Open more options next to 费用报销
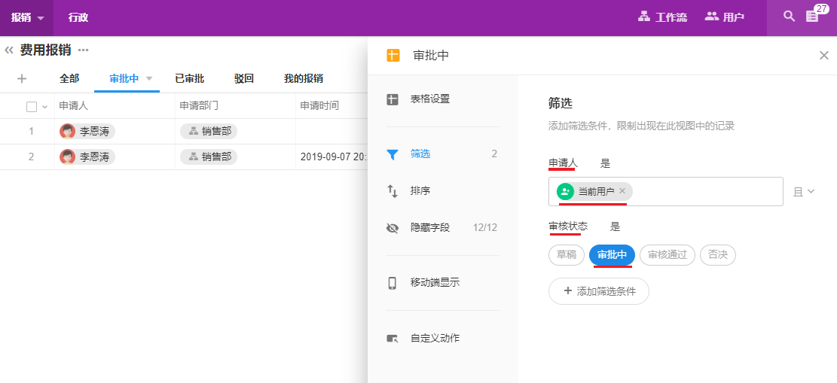The image size is (837, 383). (x=84, y=50)
